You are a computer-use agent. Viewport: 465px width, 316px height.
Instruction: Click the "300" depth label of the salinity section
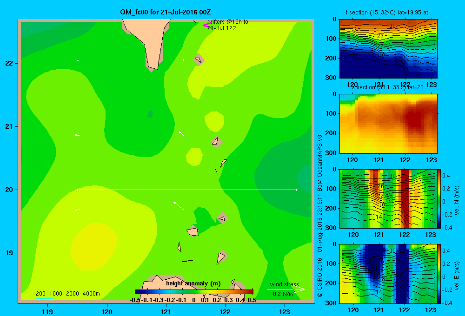pos(331,153)
